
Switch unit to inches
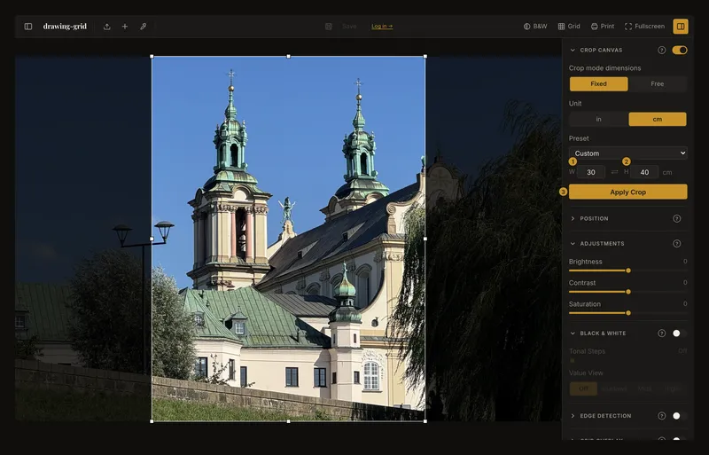tap(598, 119)
